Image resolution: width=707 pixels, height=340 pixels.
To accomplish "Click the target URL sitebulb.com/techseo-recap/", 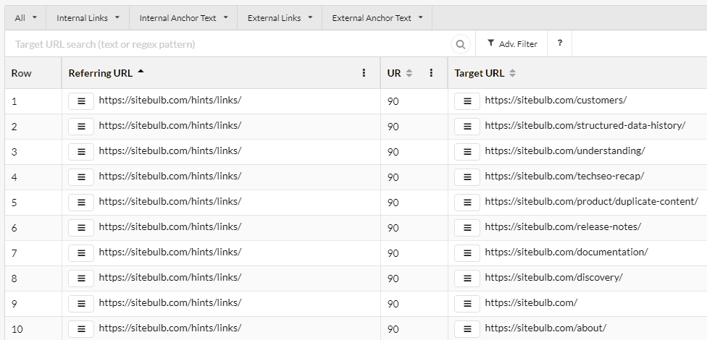I will pos(564,176).
